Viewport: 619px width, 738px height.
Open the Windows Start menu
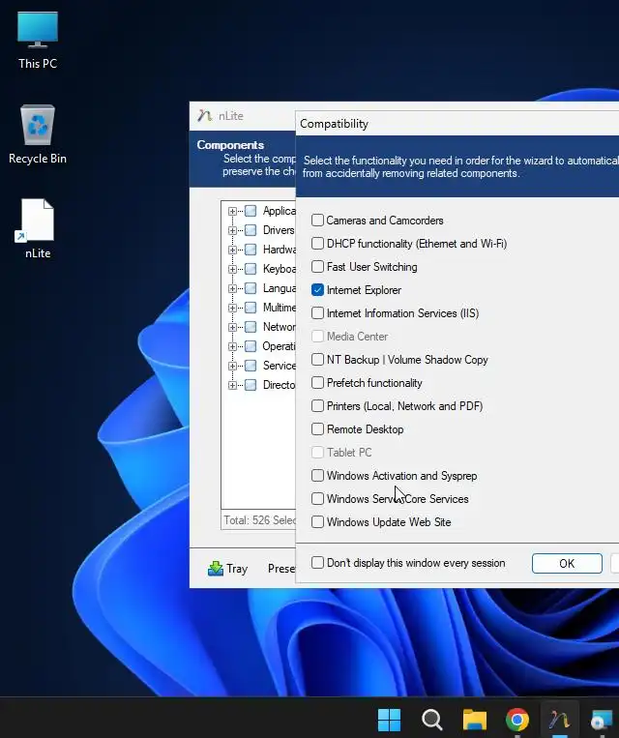[389, 720]
